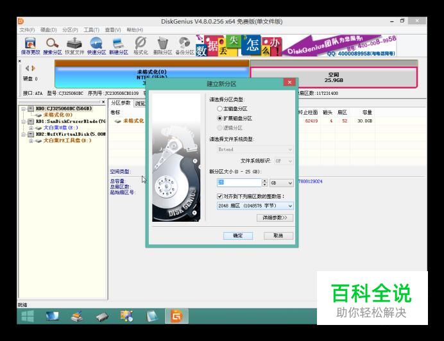Click the DiskGenius data recovery banner ad
The width and height of the screenshot is (444, 341).
296,46
